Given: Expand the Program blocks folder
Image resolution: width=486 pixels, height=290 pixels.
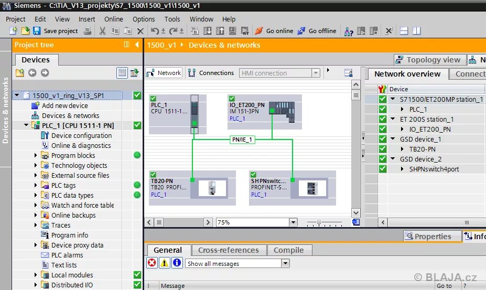Looking at the screenshot, I should [x=35, y=155].
